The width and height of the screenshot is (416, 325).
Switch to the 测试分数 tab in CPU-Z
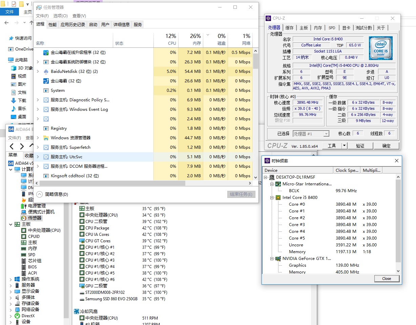[x=364, y=28]
